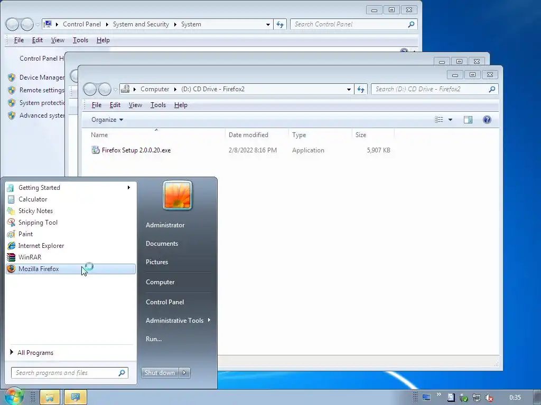
Task: Open File menu in CD Drive window
Action: click(97, 105)
